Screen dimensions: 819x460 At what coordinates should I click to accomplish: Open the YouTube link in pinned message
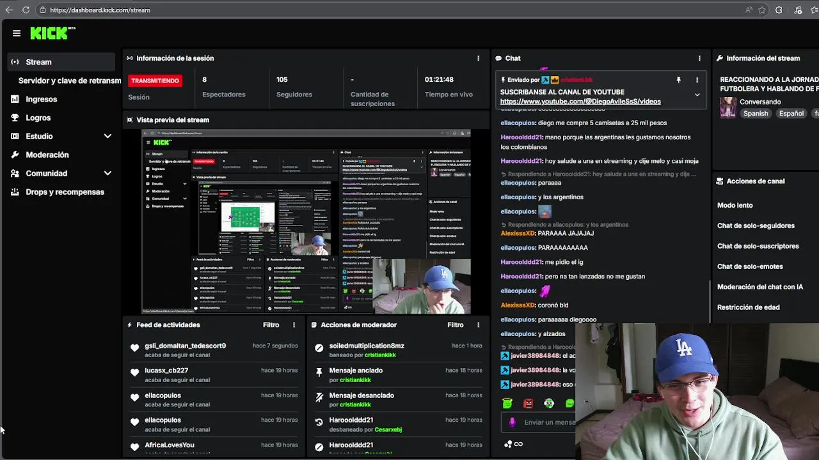[580, 102]
